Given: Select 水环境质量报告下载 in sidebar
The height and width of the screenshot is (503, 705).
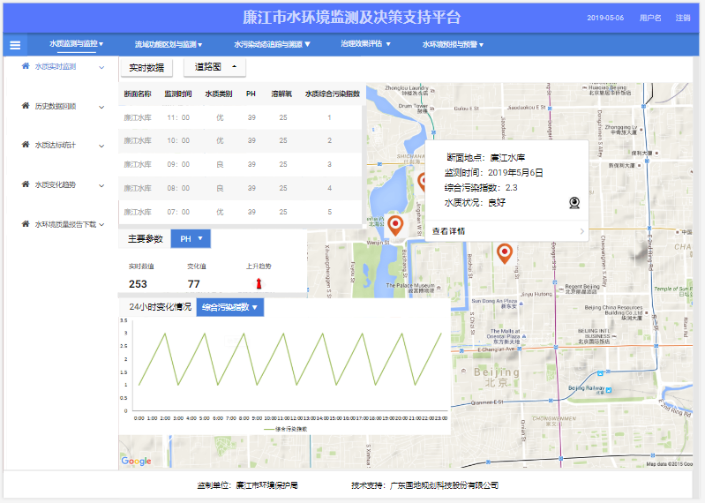Looking at the screenshot, I should (65, 224).
